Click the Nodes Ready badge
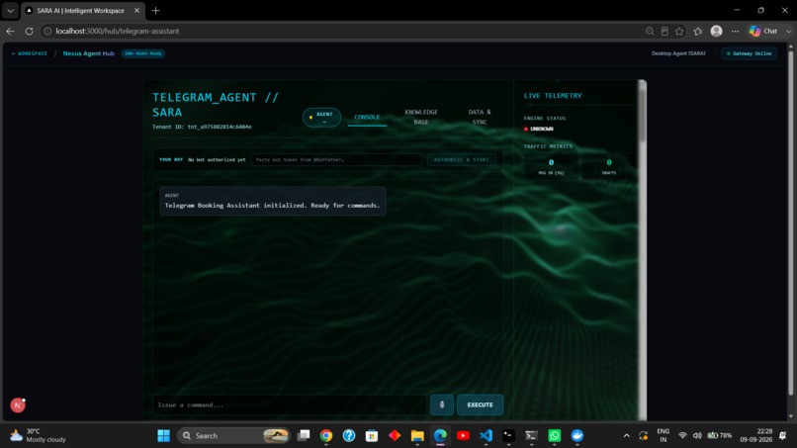 click(x=142, y=53)
